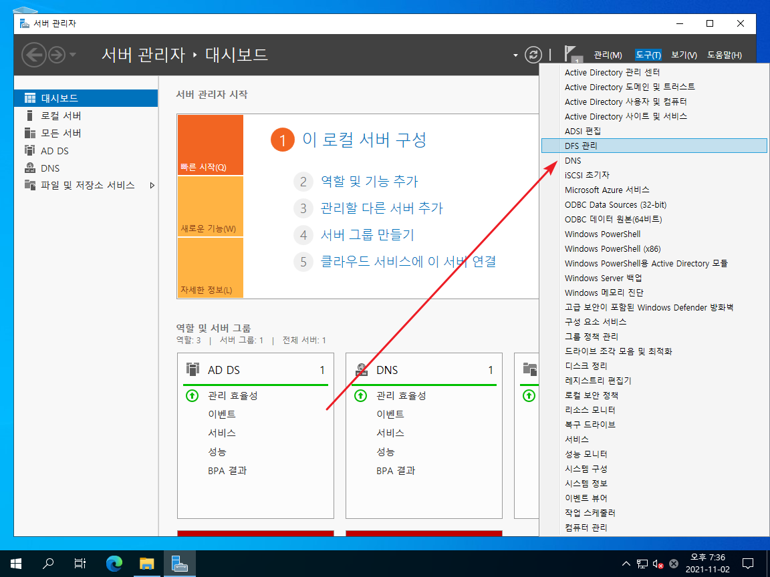The image size is (770, 577).
Task: Open 이벤트 in the AD DS tile
Action: click(222, 414)
